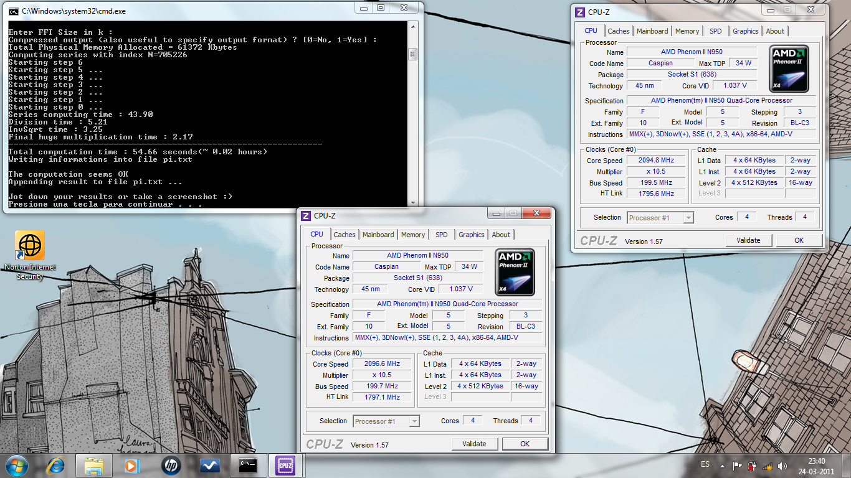The width and height of the screenshot is (851, 478).
Task: Click Bus Speed value 199.7 MHz
Action: (383, 387)
